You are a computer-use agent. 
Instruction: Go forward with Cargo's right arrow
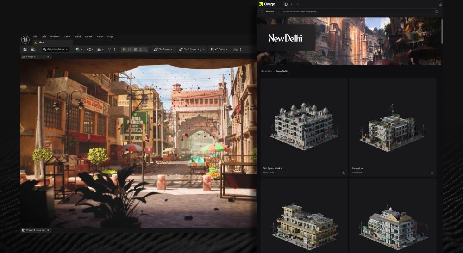click(x=297, y=4)
